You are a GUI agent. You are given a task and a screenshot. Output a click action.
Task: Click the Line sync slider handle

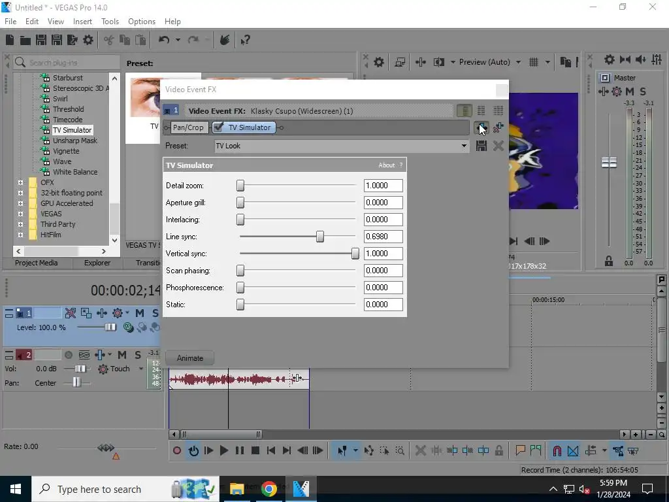(x=320, y=237)
